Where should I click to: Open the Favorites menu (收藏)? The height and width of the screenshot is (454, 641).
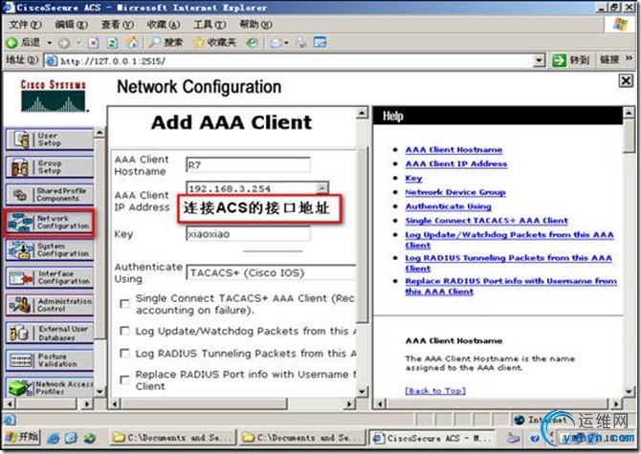point(163,25)
